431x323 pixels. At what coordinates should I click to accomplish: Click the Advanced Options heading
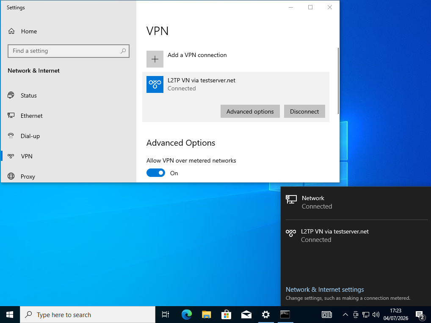tap(181, 143)
